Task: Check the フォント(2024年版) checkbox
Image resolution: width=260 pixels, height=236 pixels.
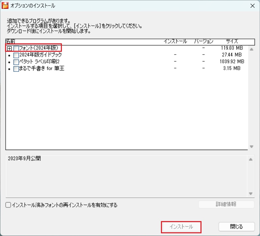Action: point(16,48)
